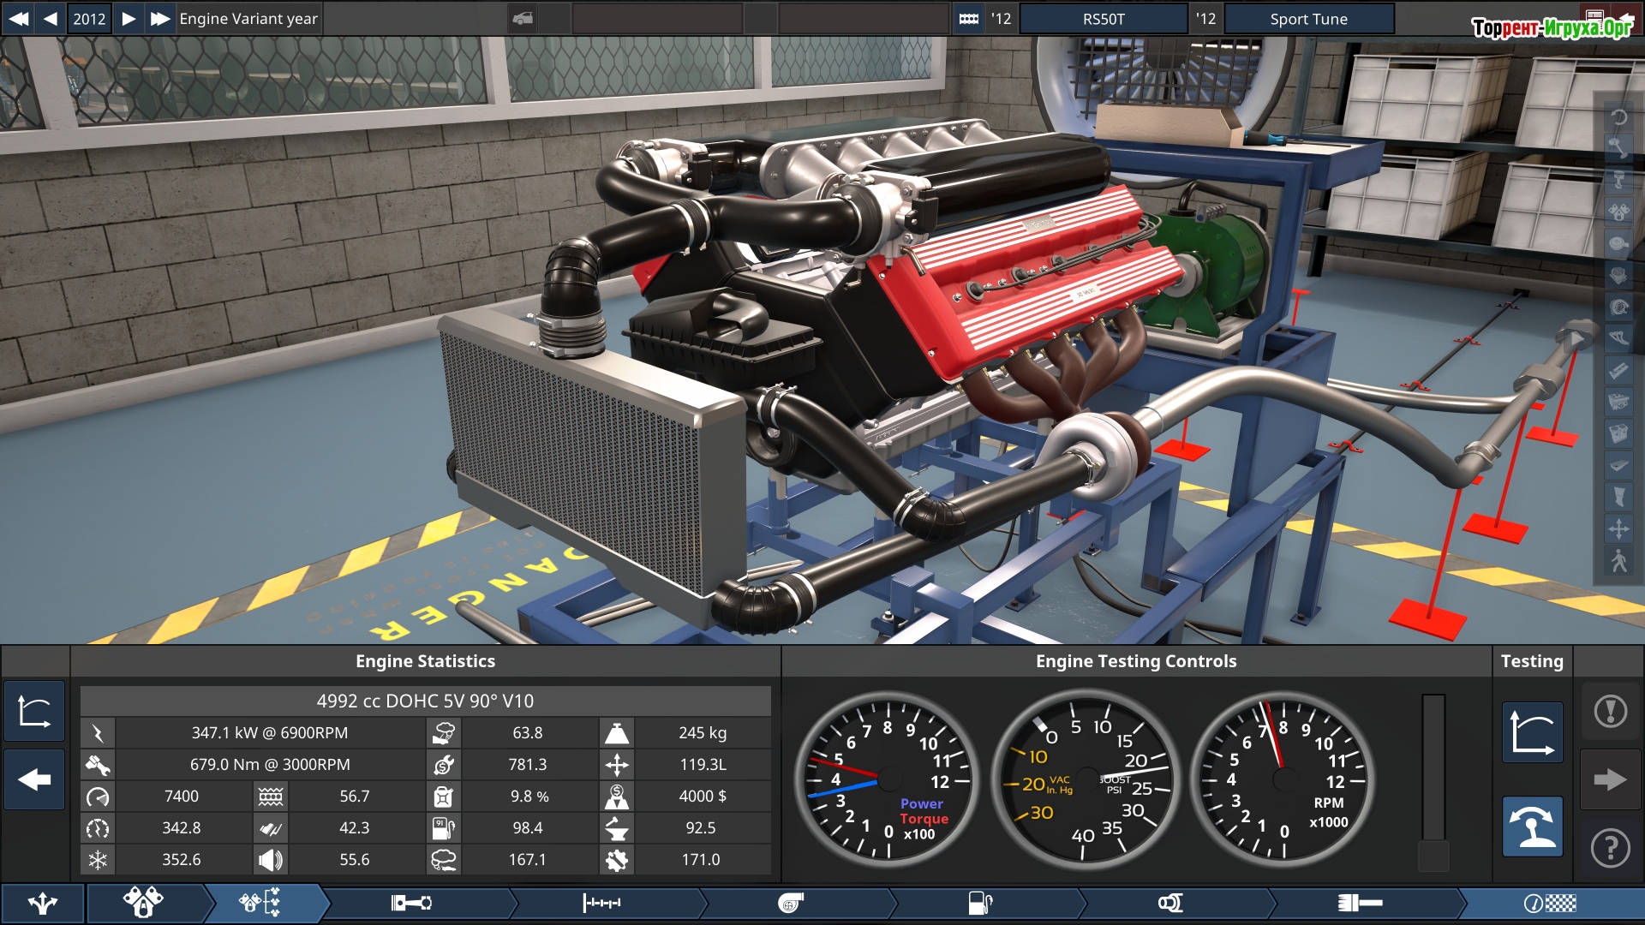
Task: Open the fuel system tab
Action: (x=979, y=903)
